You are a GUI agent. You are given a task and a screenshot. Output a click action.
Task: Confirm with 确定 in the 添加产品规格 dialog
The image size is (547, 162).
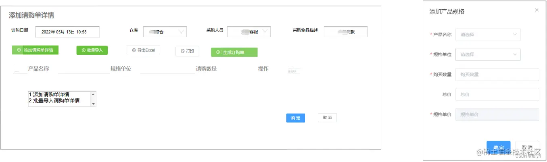click(x=499, y=147)
